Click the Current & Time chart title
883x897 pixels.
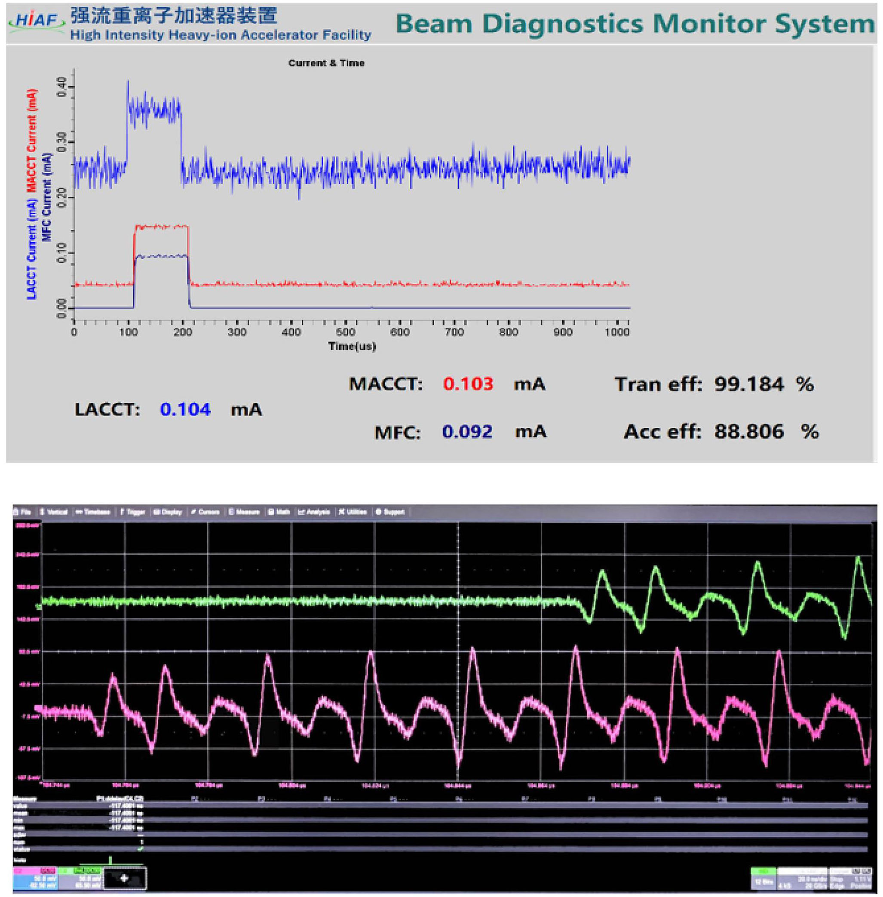pyautogui.click(x=326, y=63)
